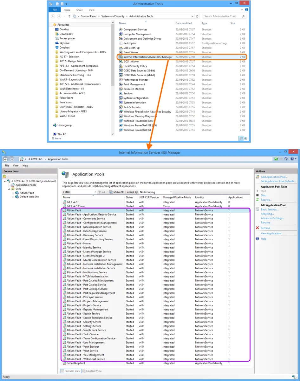300x381 pixels.
Task: Expand the Default Web Site node
Action: click(x=13, y=197)
